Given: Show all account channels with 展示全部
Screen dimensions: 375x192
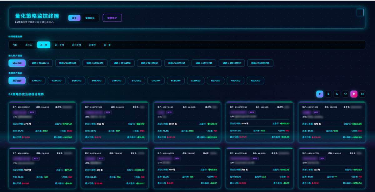Looking at the screenshot, I should coord(17,63).
